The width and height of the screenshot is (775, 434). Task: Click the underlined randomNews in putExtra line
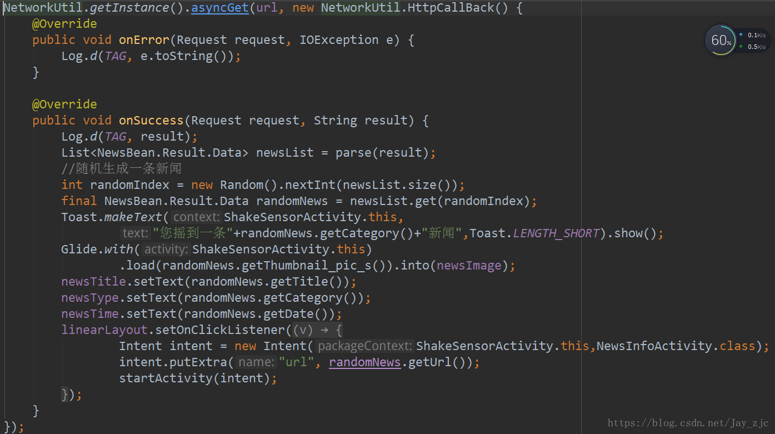click(x=364, y=362)
